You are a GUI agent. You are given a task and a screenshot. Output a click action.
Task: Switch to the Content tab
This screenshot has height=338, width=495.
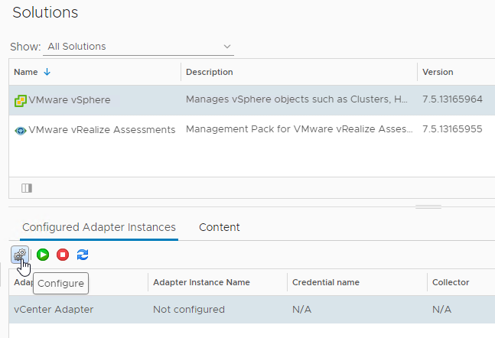219,227
